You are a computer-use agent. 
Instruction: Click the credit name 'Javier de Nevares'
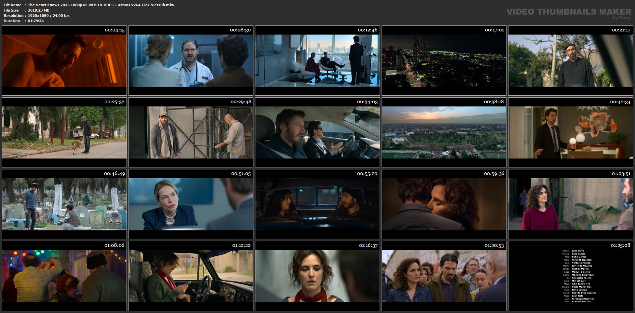[582, 266]
